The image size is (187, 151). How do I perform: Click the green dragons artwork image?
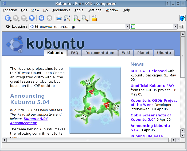95,100
